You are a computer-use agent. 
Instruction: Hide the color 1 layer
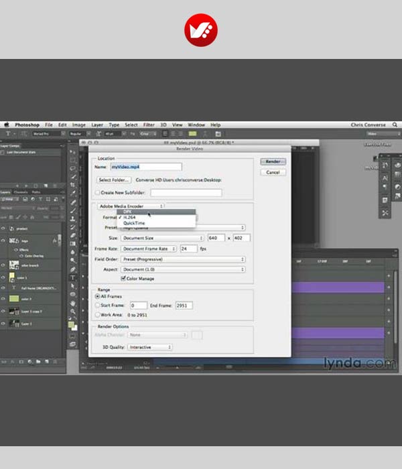point(3,277)
